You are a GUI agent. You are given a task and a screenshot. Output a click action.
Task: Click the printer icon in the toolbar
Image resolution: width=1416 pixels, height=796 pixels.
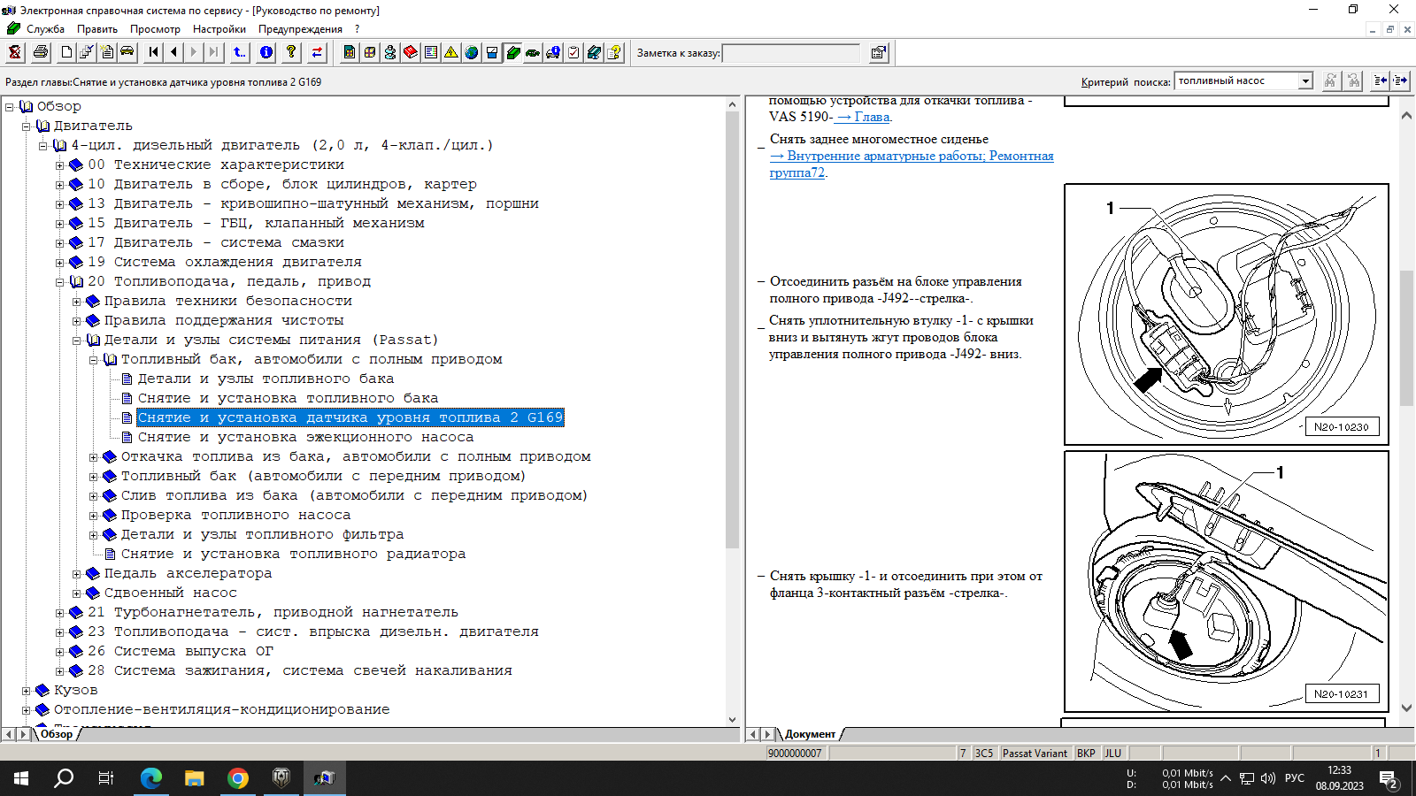pyautogui.click(x=41, y=52)
